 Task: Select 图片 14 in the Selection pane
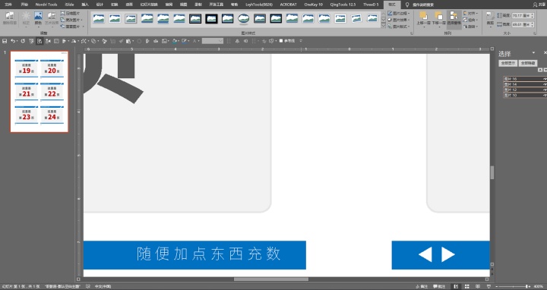(x=525, y=84)
